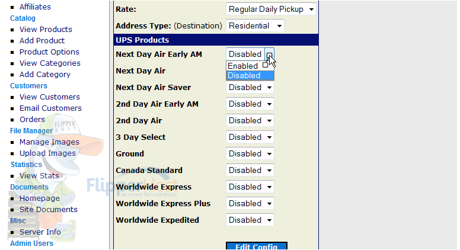Image resolution: width=460 pixels, height=250 pixels.
Task: Open Site Documents link
Action: pyautogui.click(x=49, y=210)
